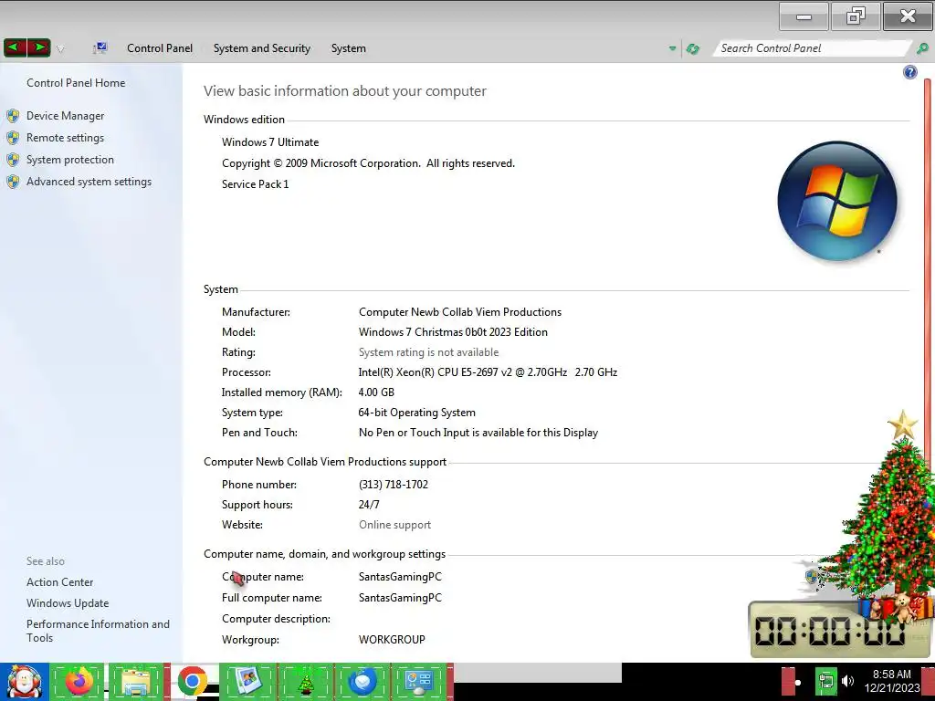The width and height of the screenshot is (935, 701).
Task: Open Action Center under See also
Action: (59, 582)
